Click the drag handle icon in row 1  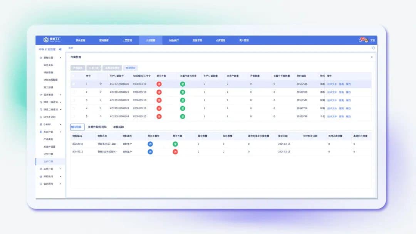[x=101, y=84]
